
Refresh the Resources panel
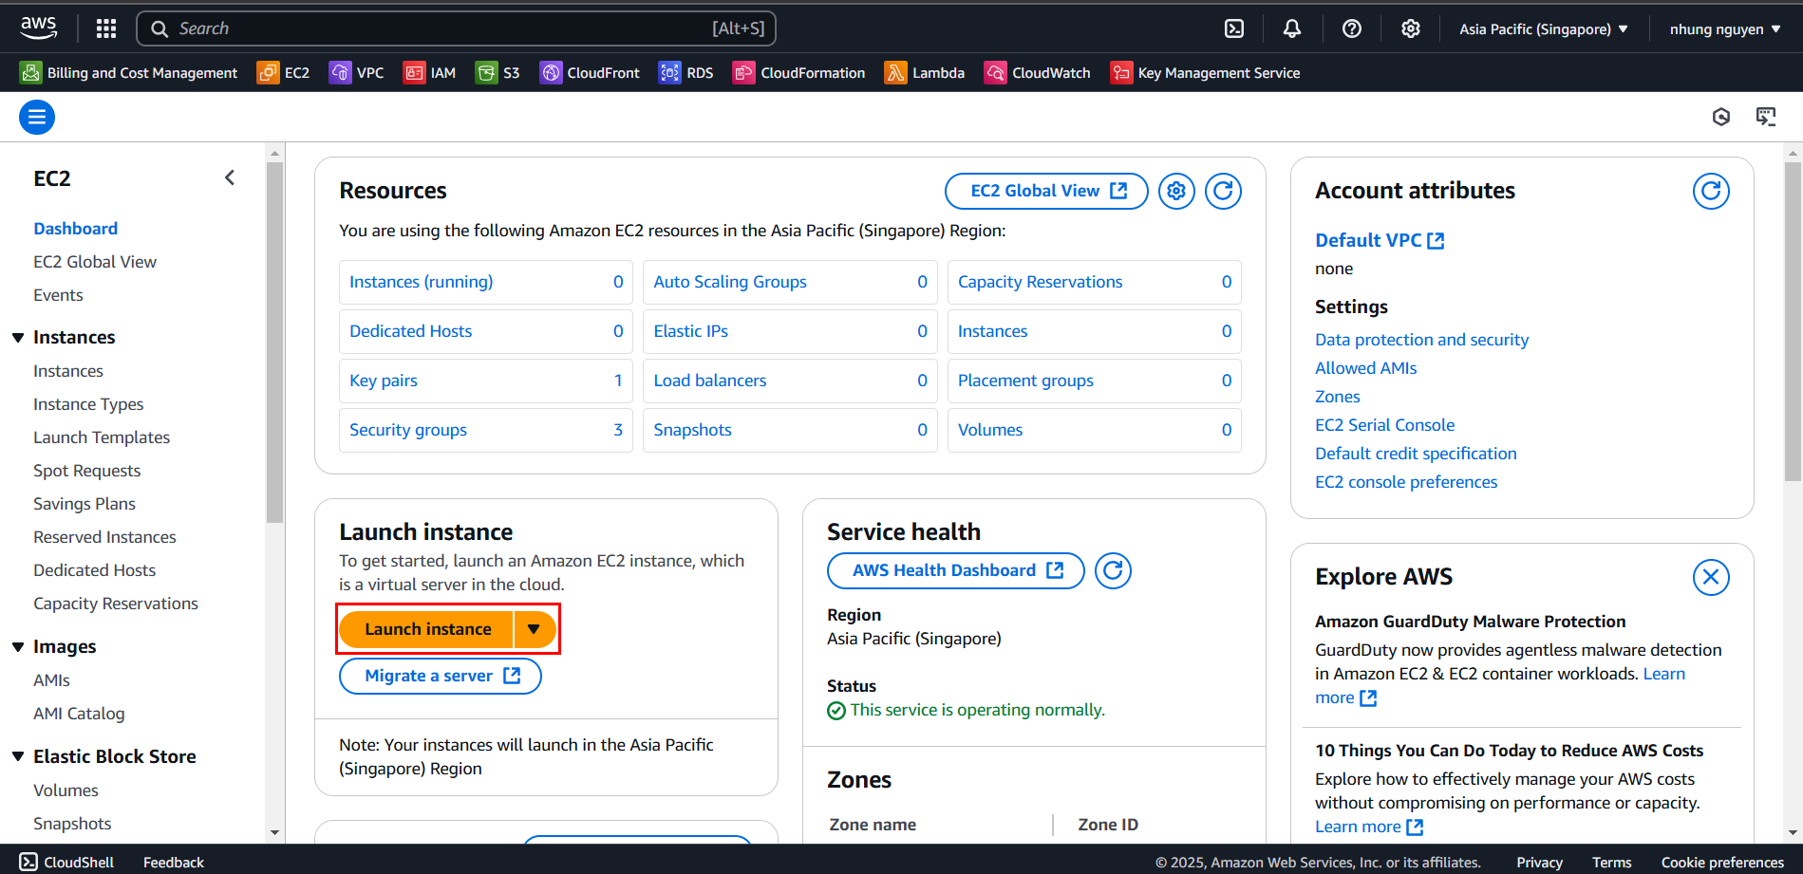(x=1224, y=191)
